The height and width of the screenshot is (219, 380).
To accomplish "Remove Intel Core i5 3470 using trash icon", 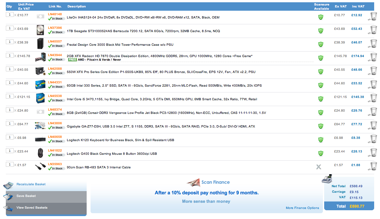I will [374, 98].
